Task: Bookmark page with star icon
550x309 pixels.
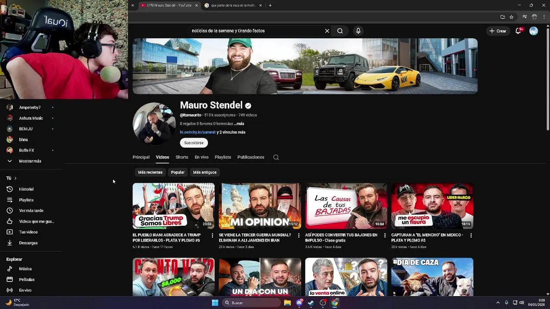Action: pyautogui.click(x=511, y=17)
